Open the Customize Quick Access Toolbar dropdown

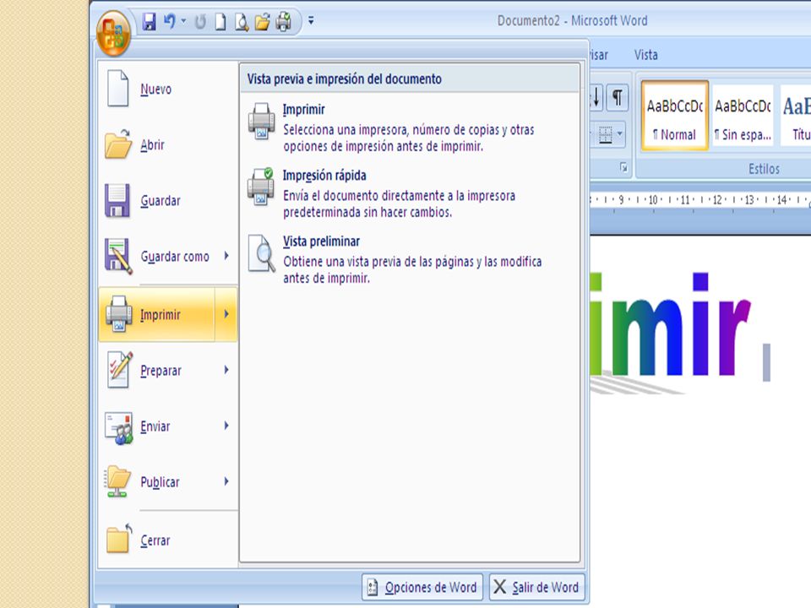pyautogui.click(x=311, y=20)
